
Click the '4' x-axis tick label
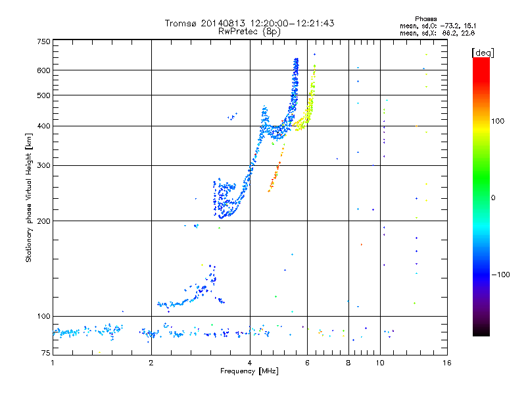[x=250, y=363]
